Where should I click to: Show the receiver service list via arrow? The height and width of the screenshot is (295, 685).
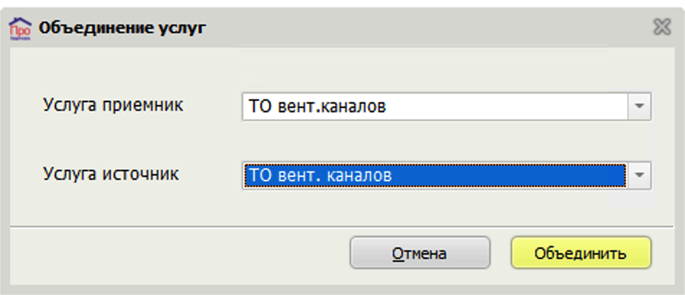tap(640, 106)
